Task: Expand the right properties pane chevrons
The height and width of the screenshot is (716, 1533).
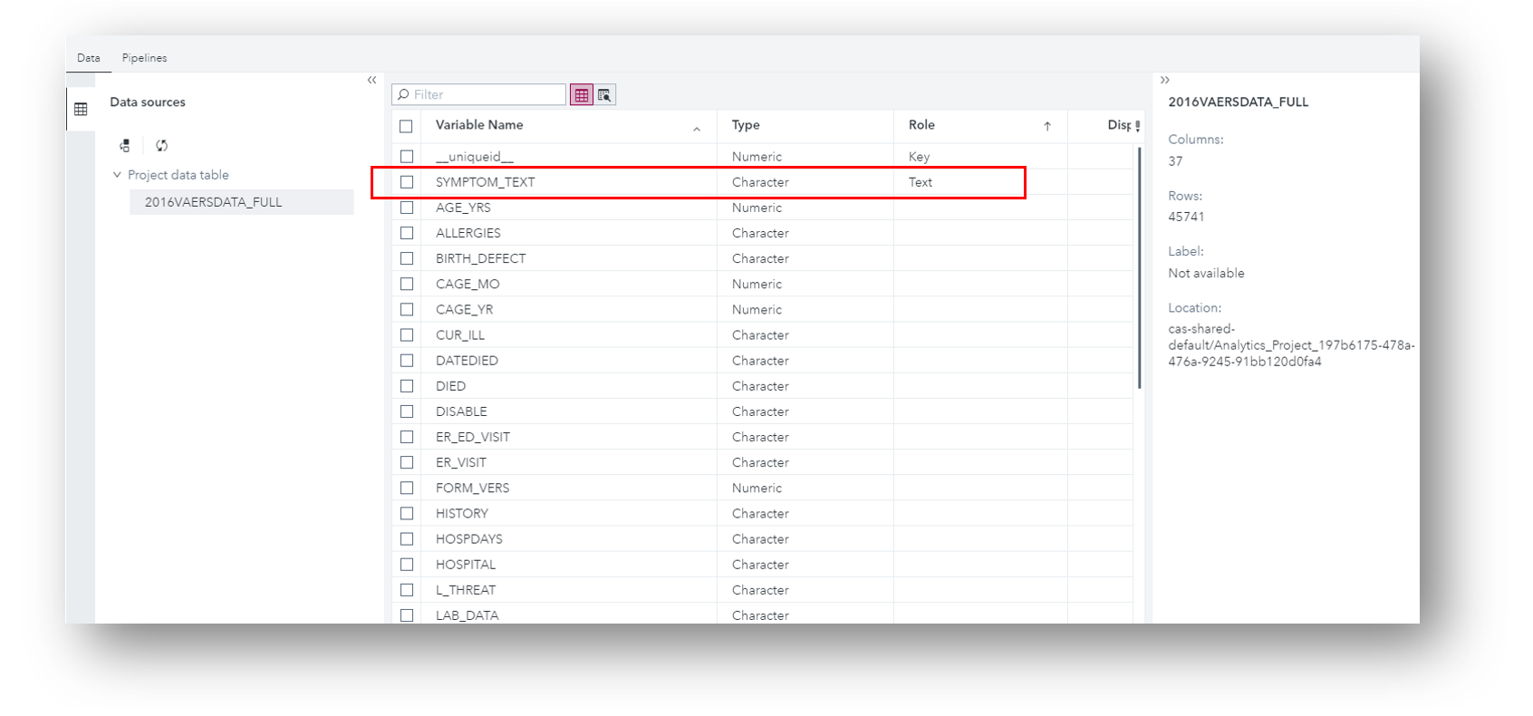Action: coord(1165,80)
